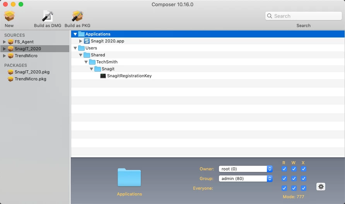Viewport: 345px width, 204px height.
Task: Click the TrendMicro.pkg package icon
Action: [x=10, y=79]
